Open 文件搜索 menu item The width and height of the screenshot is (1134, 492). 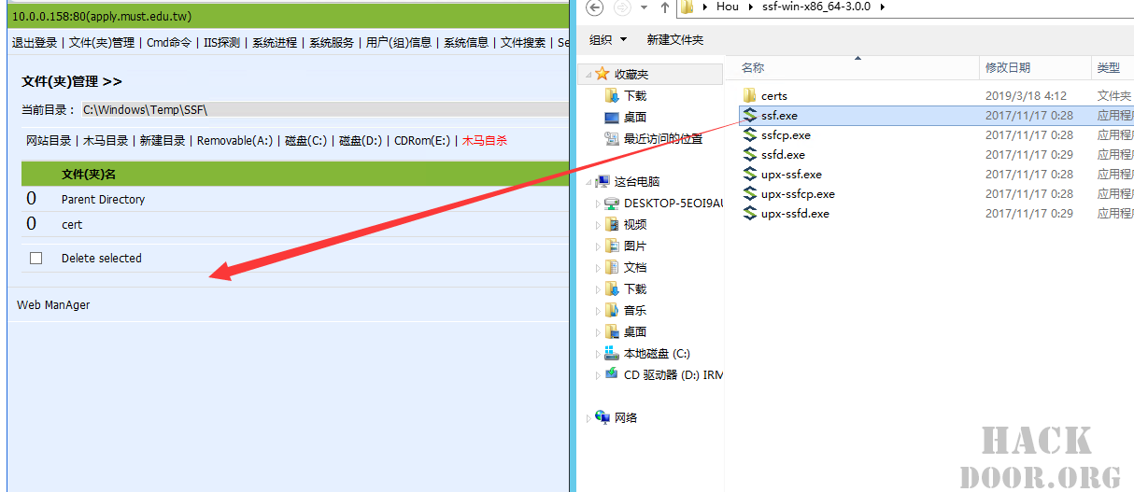[523, 43]
